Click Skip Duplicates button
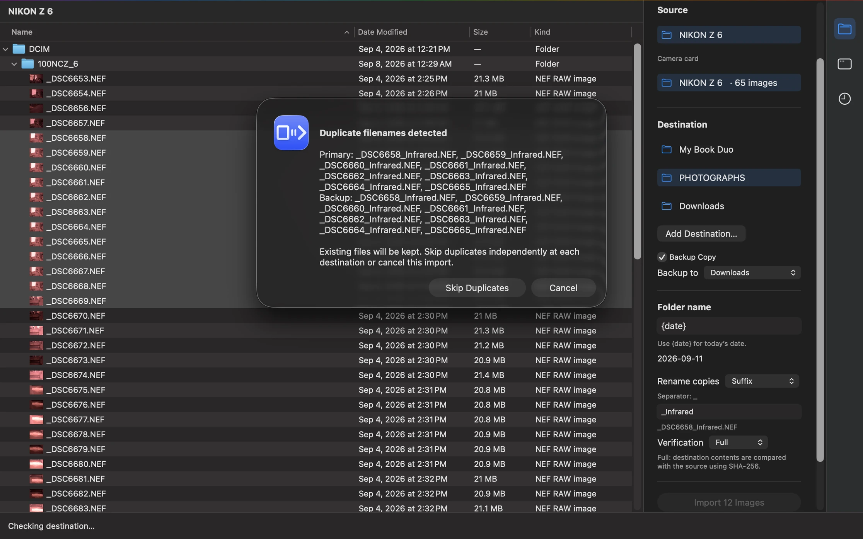Image resolution: width=863 pixels, height=539 pixels. coord(477,288)
